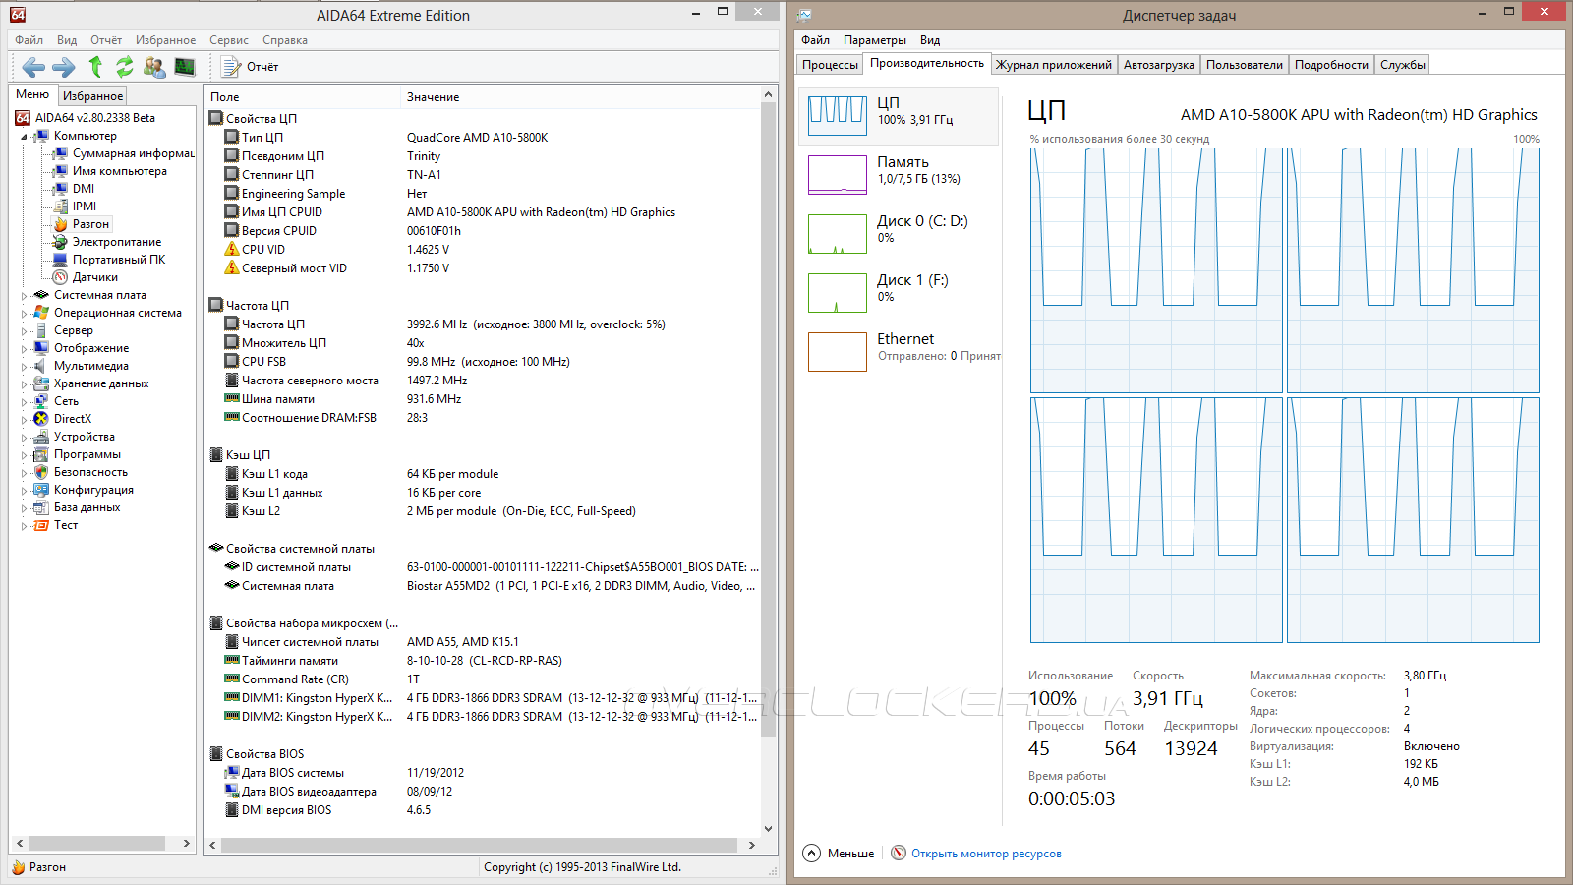The width and height of the screenshot is (1573, 885).
Task: Switch to Избранное tab in AIDA64 sidebar
Action: [x=92, y=96]
